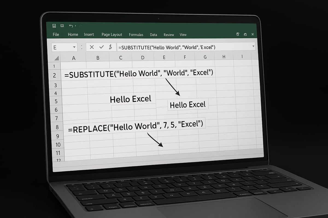Confirm the formula with the Enter checkmark icon
This screenshot has height=218, width=328.
tap(101, 47)
